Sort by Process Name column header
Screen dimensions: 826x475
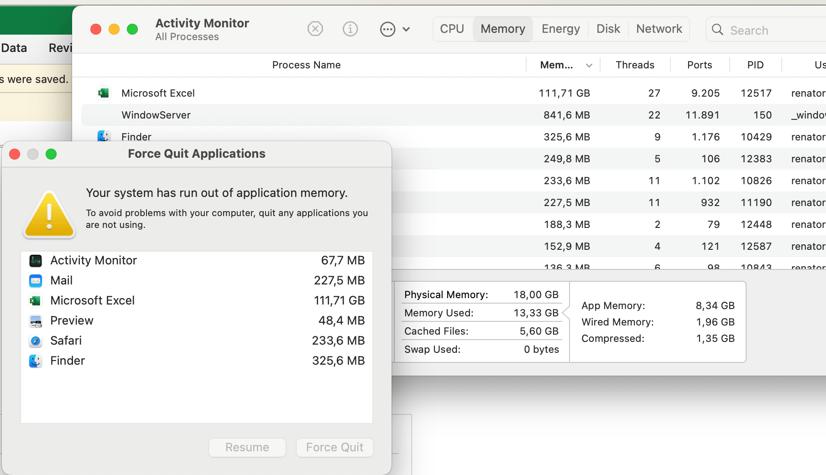[x=306, y=65]
